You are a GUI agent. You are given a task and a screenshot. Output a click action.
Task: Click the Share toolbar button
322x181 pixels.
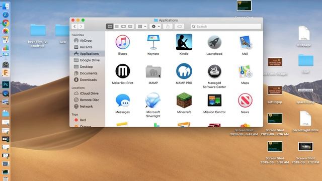168,26
